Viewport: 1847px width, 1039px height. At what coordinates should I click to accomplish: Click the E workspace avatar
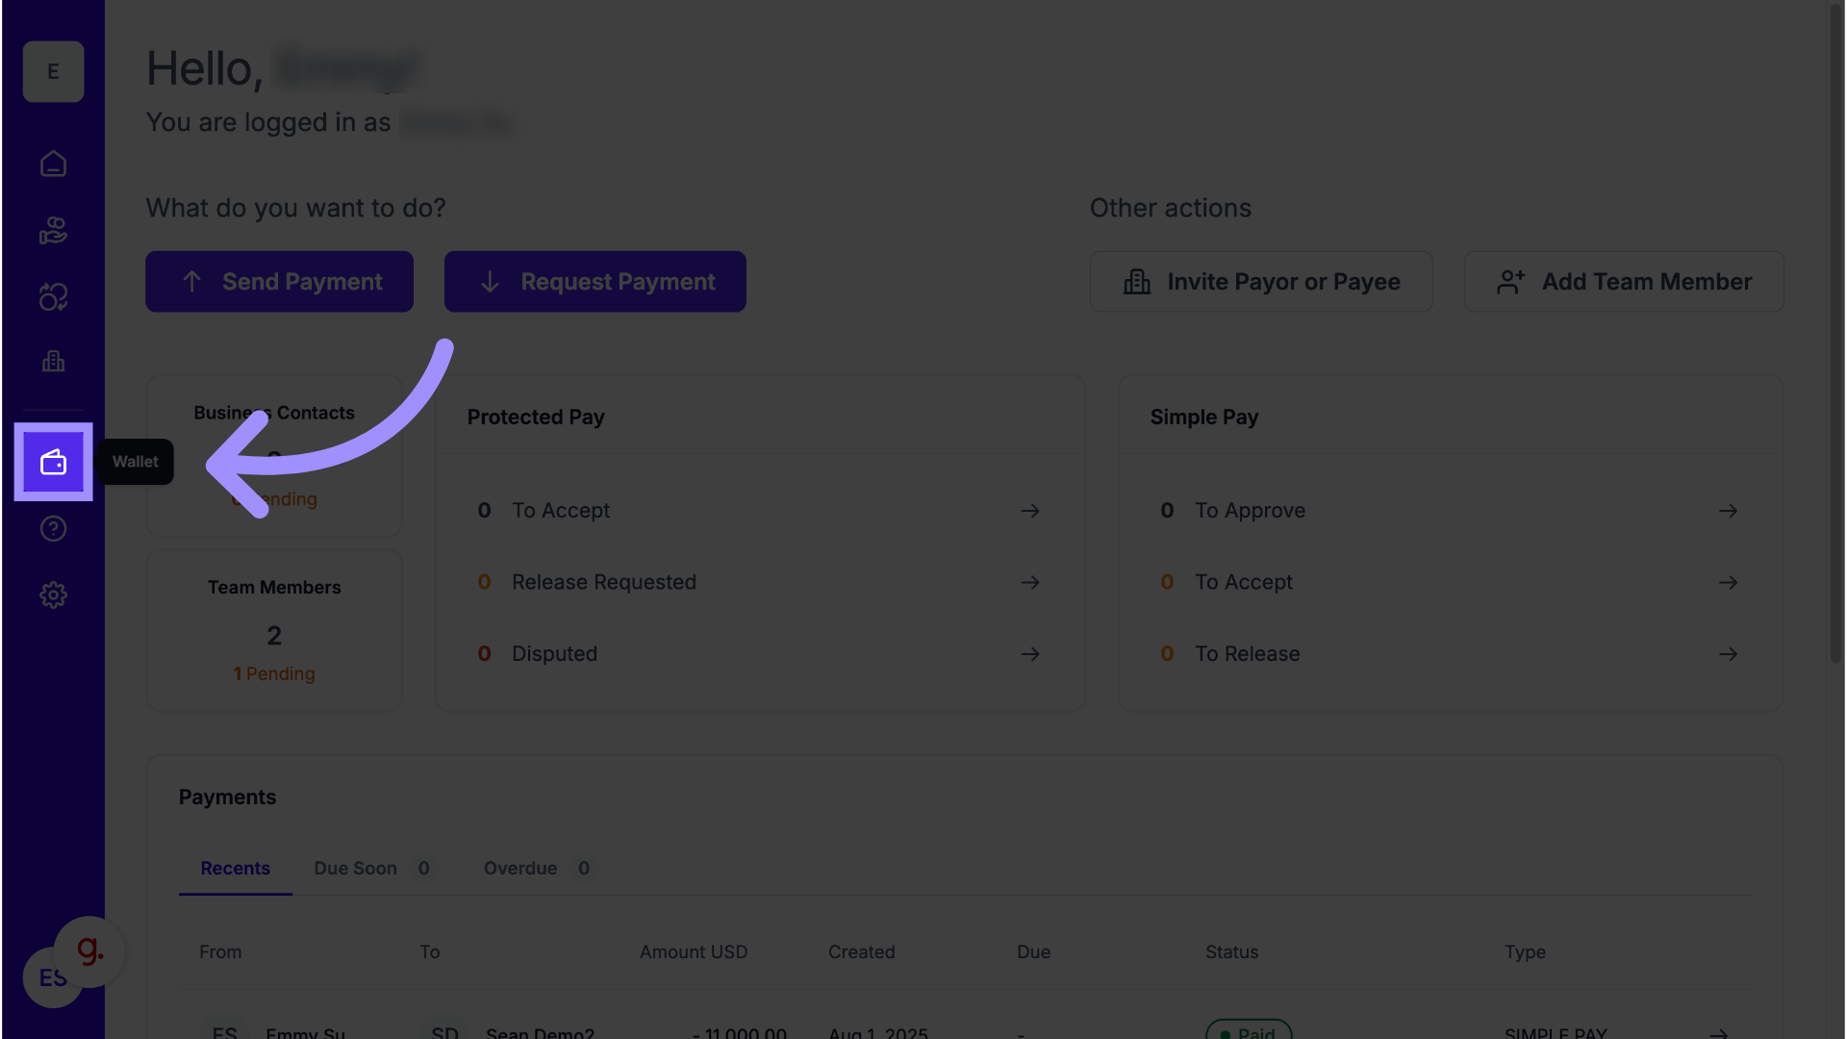tap(53, 72)
